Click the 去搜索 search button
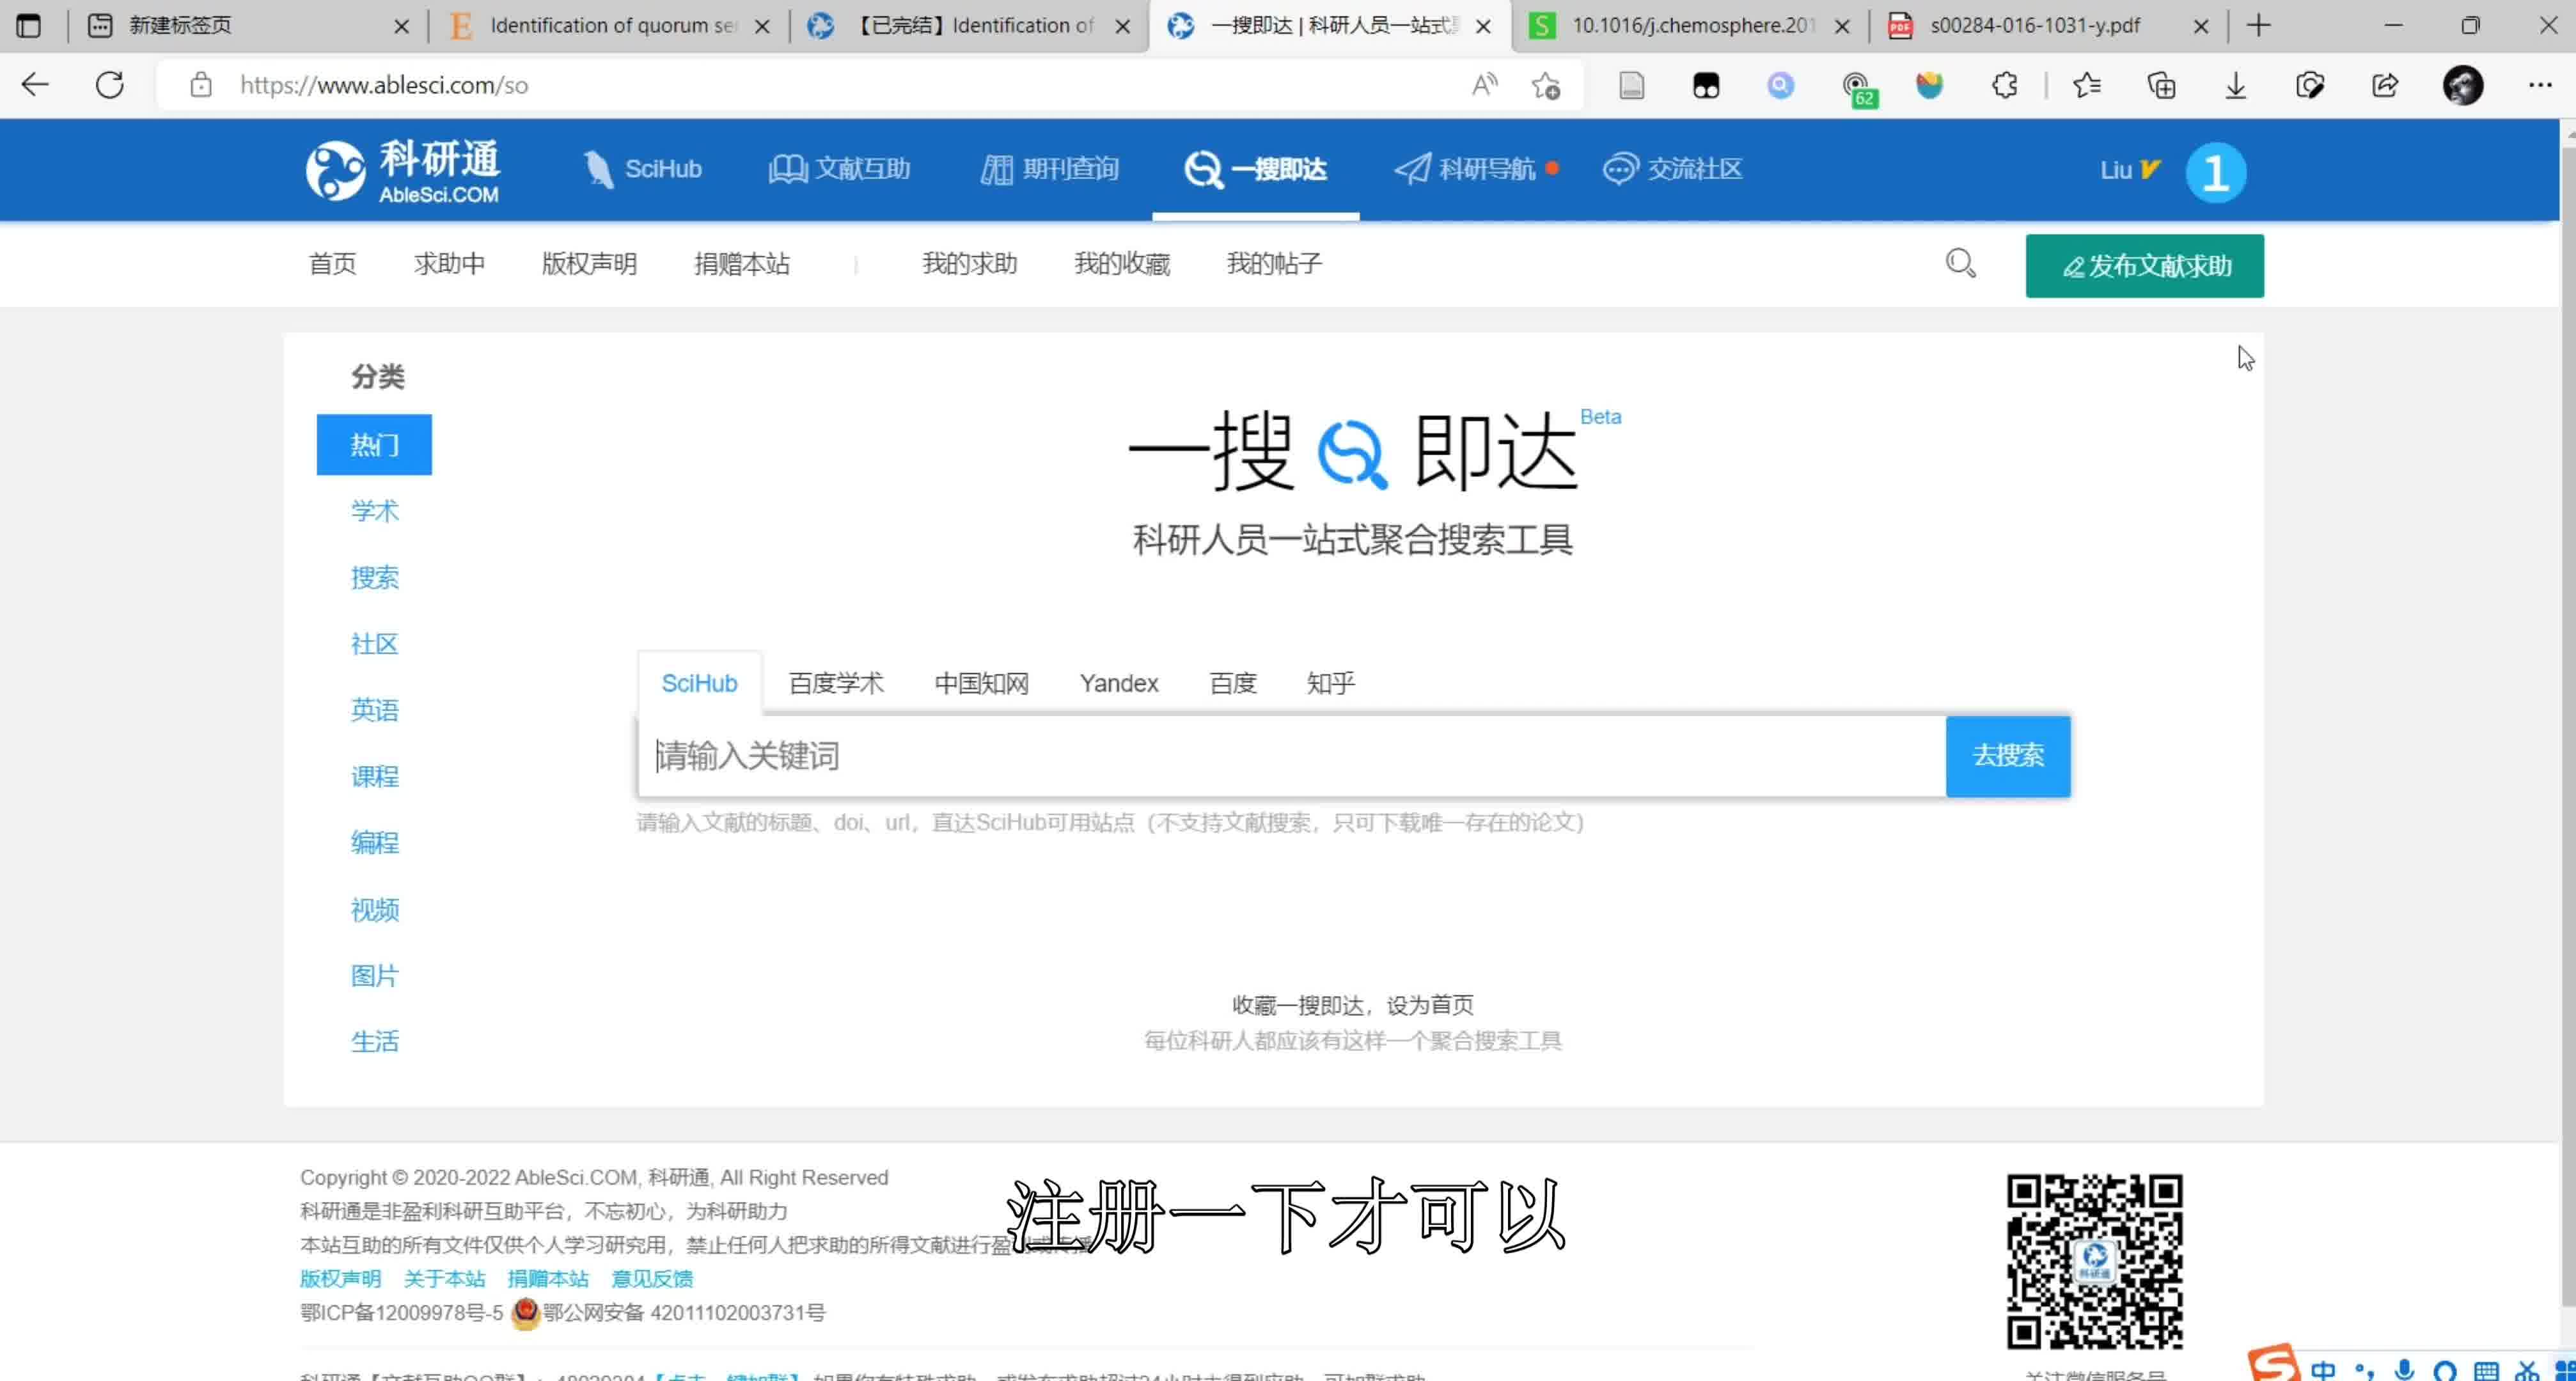Image resolution: width=2576 pixels, height=1381 pixels. click(2008, 756)
